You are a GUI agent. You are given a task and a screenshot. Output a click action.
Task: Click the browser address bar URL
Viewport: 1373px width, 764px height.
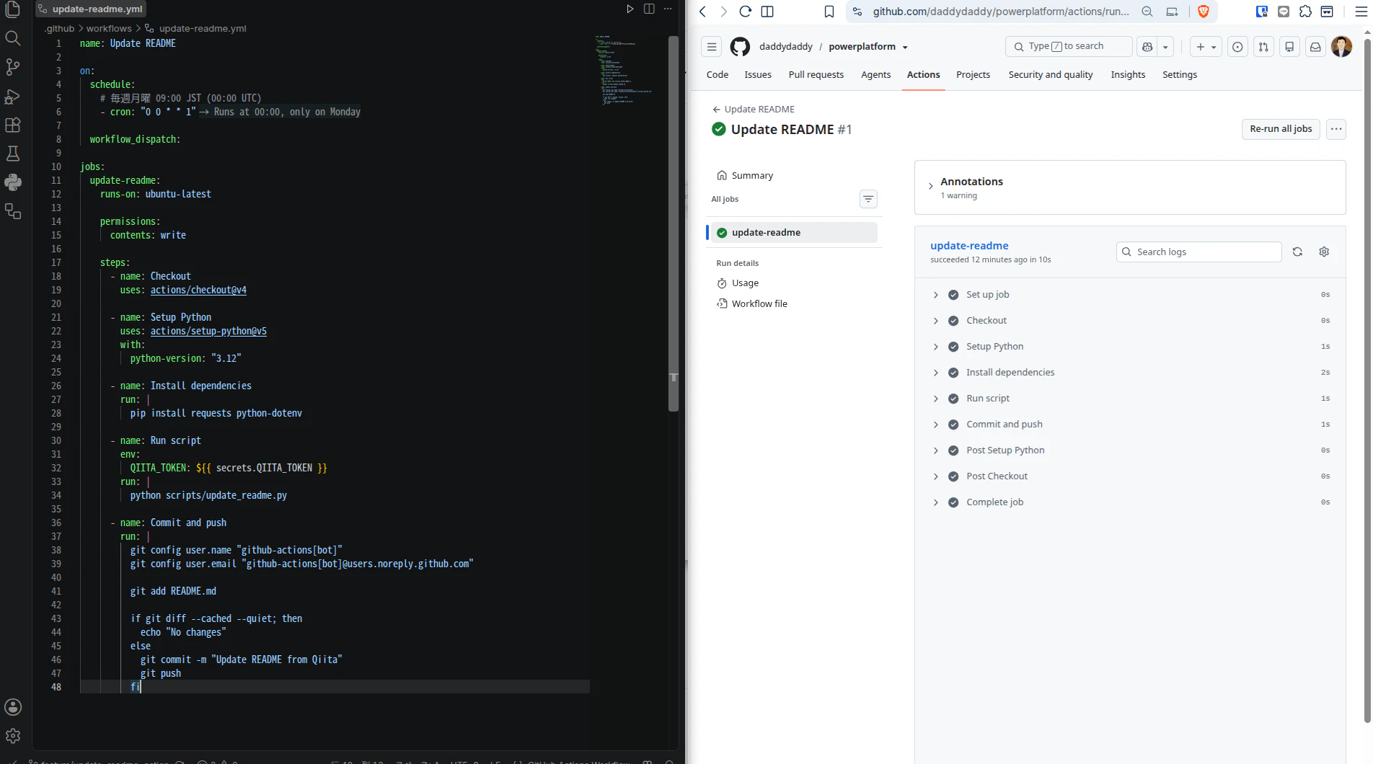click(x=1001, y=12)
